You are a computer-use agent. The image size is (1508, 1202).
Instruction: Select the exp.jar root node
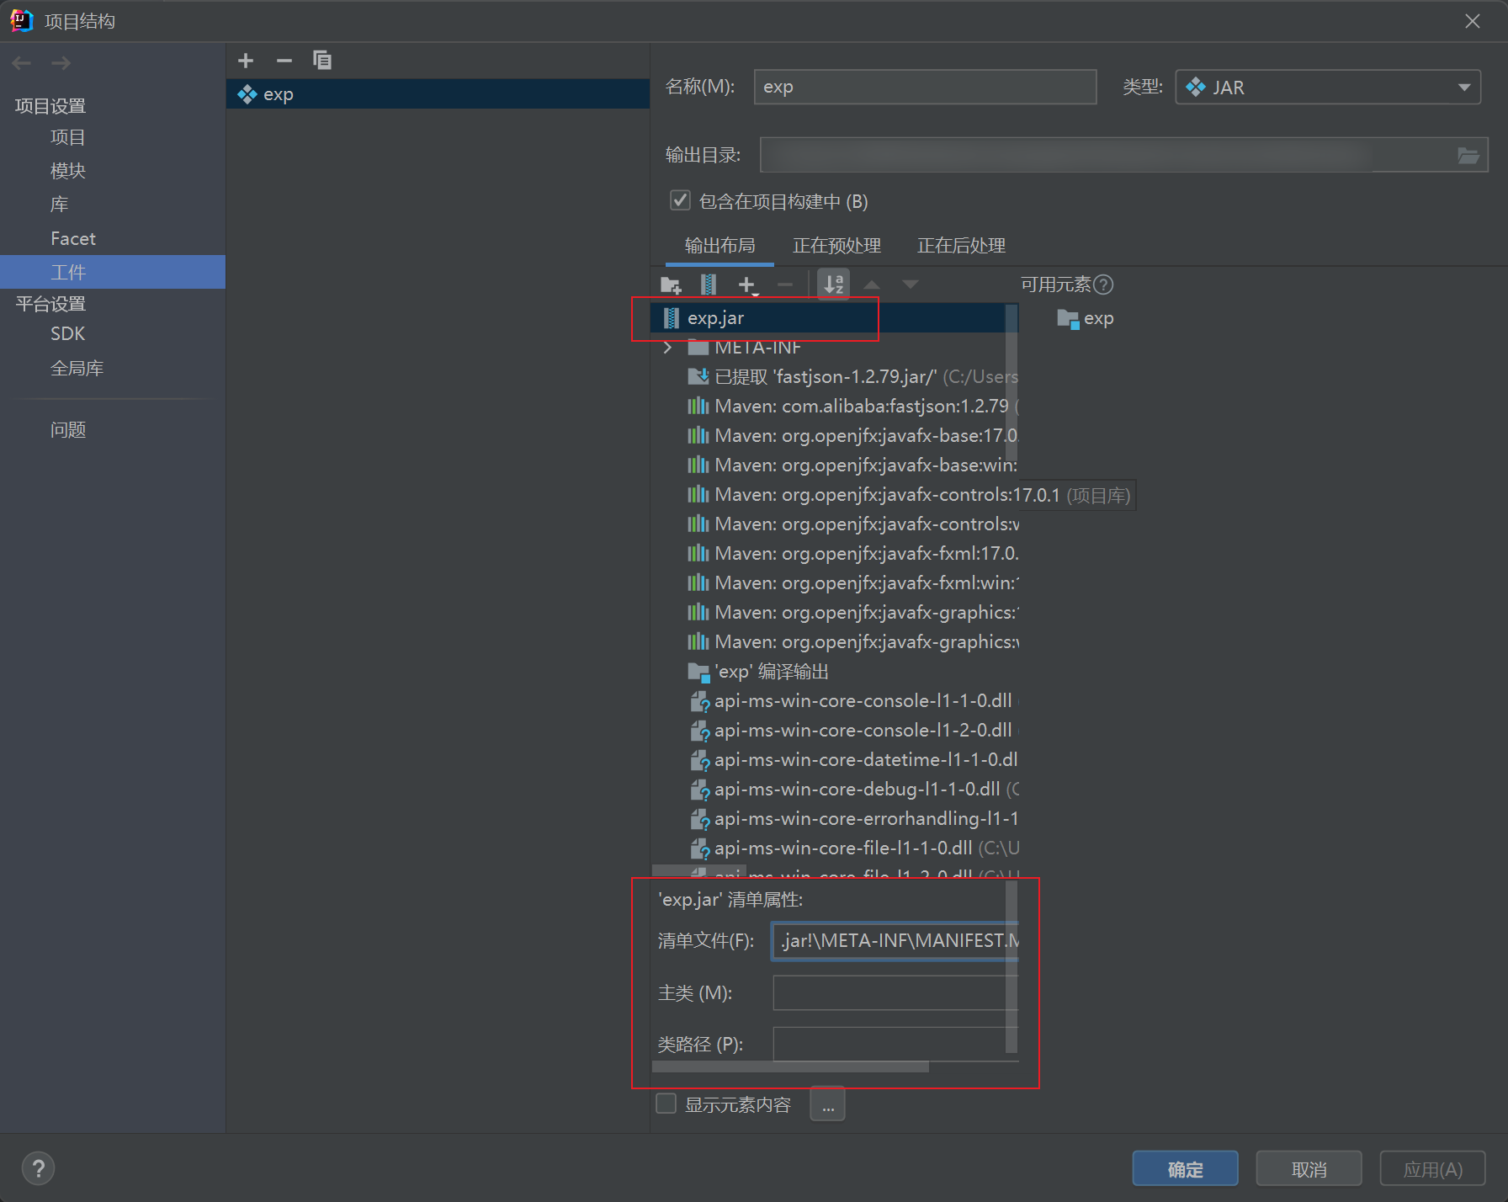coord(835,318)
